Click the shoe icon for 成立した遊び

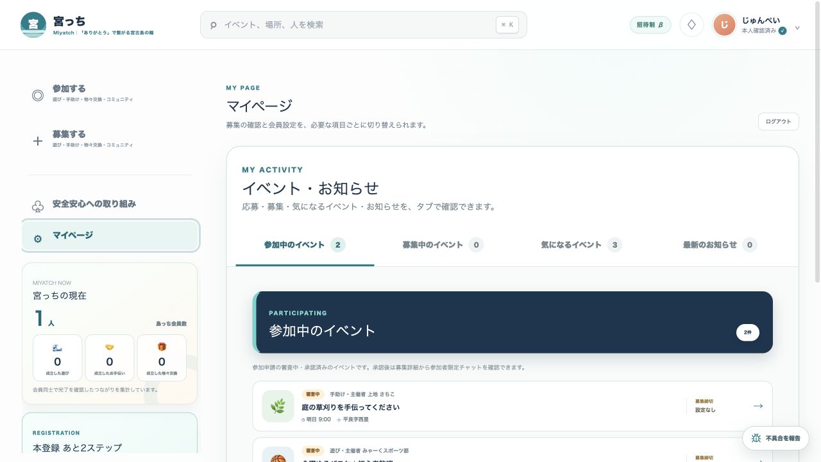[x=57, y=347]
